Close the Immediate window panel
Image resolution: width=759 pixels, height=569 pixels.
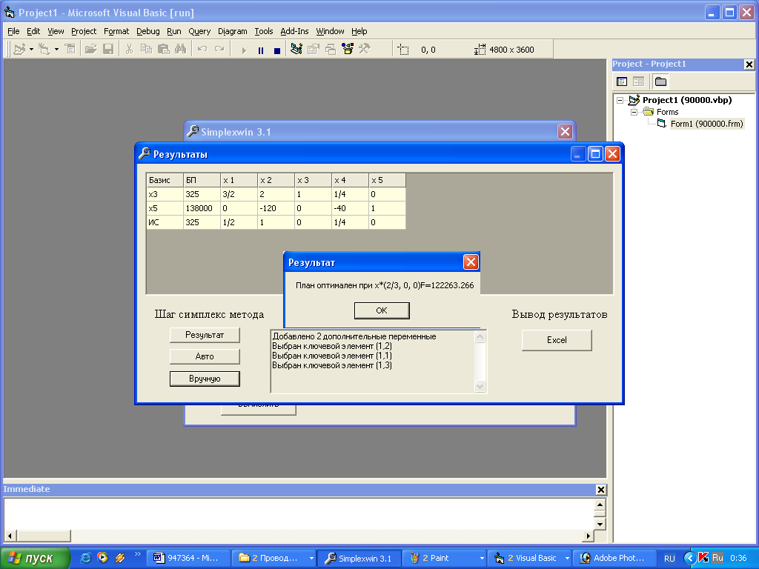point(600,490)
